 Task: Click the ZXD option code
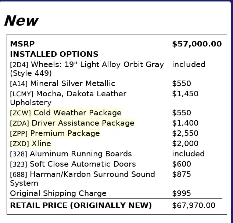click(x=20, y=144)
